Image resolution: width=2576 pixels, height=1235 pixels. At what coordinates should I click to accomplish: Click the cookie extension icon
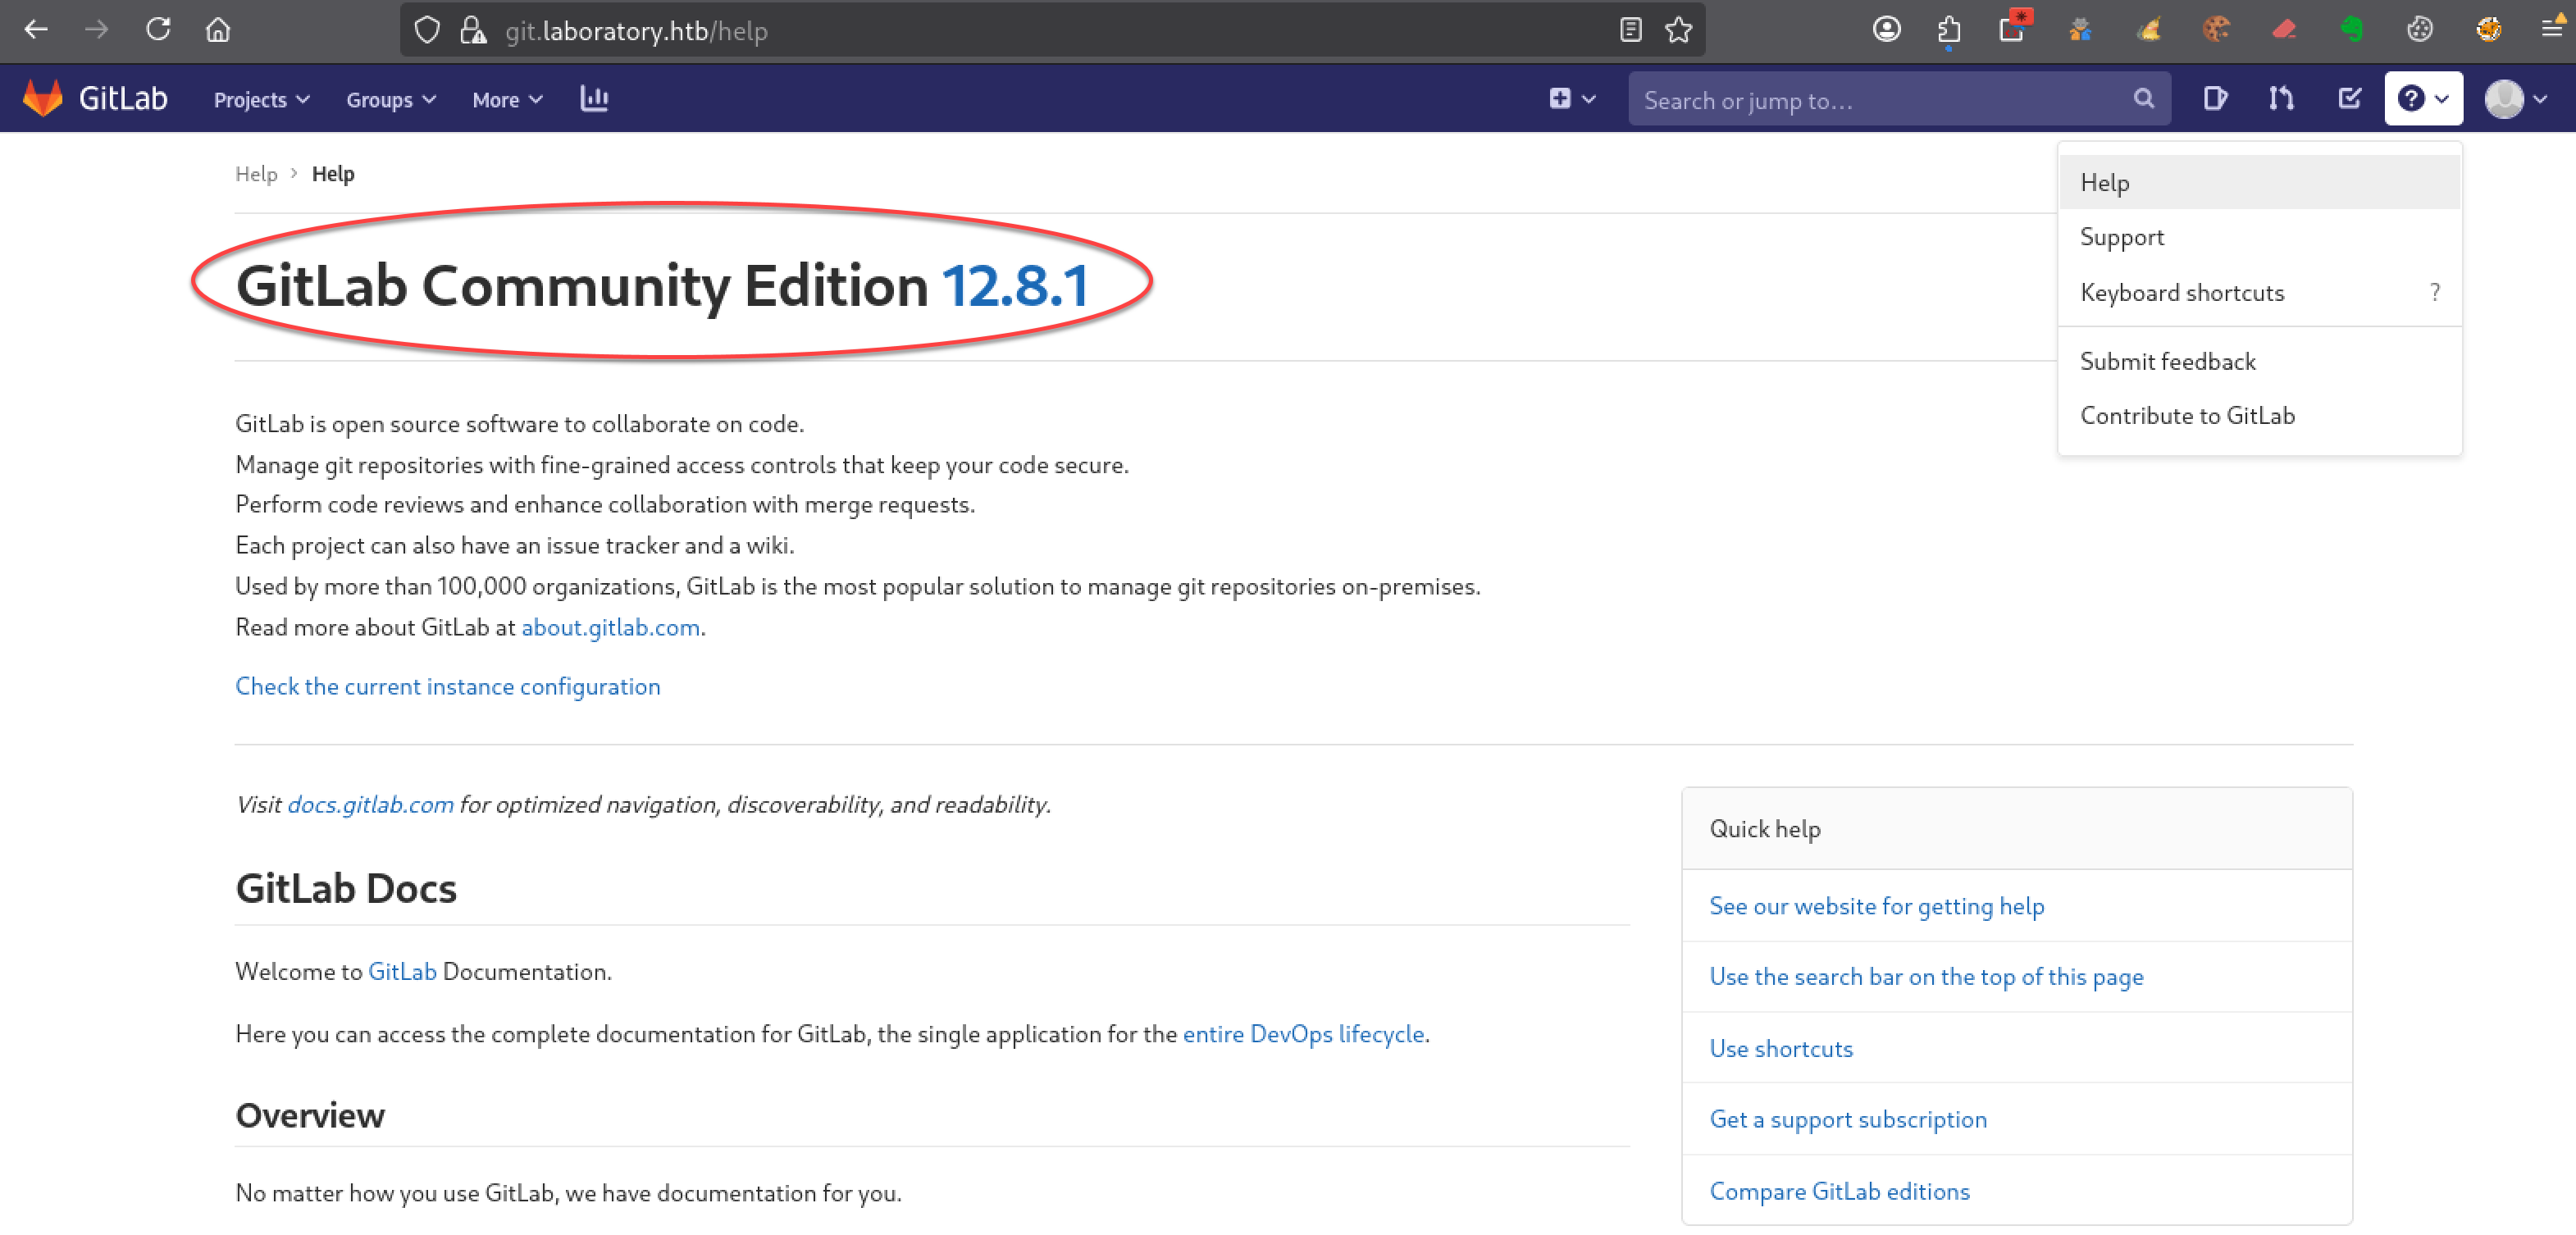(x=2216, y=30)
